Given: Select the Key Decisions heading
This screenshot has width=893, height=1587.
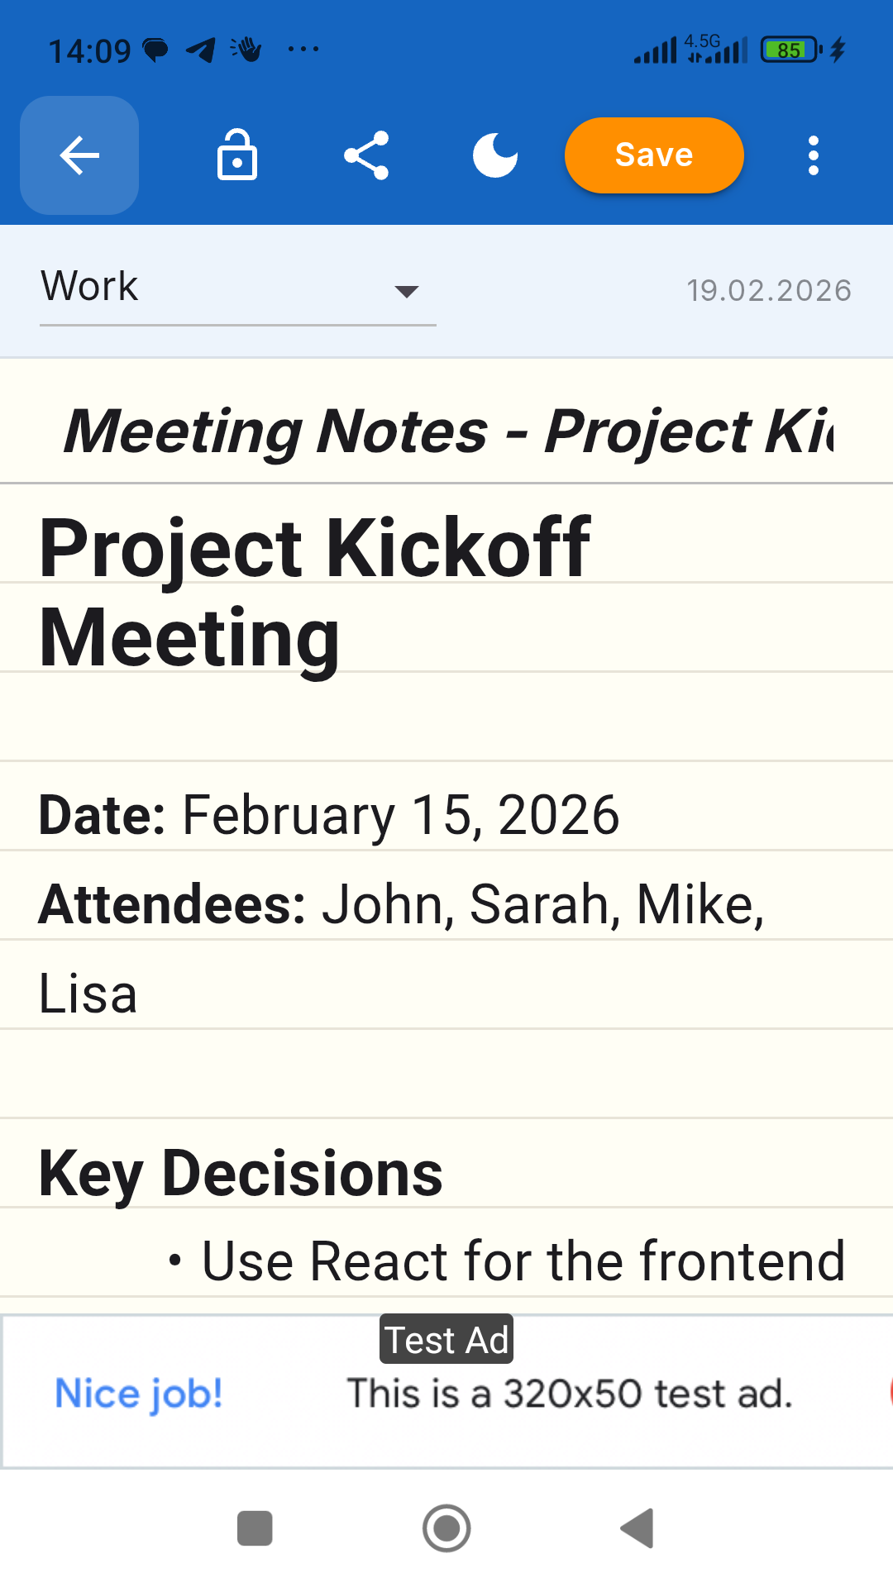Looking at the screenshot, I should pos(241,1174).
